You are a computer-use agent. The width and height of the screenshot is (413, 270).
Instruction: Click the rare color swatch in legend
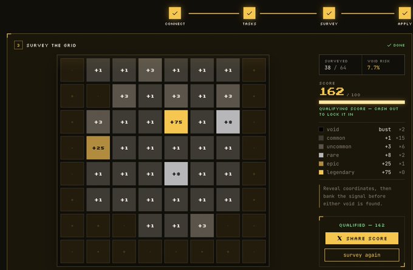point(321,155)
